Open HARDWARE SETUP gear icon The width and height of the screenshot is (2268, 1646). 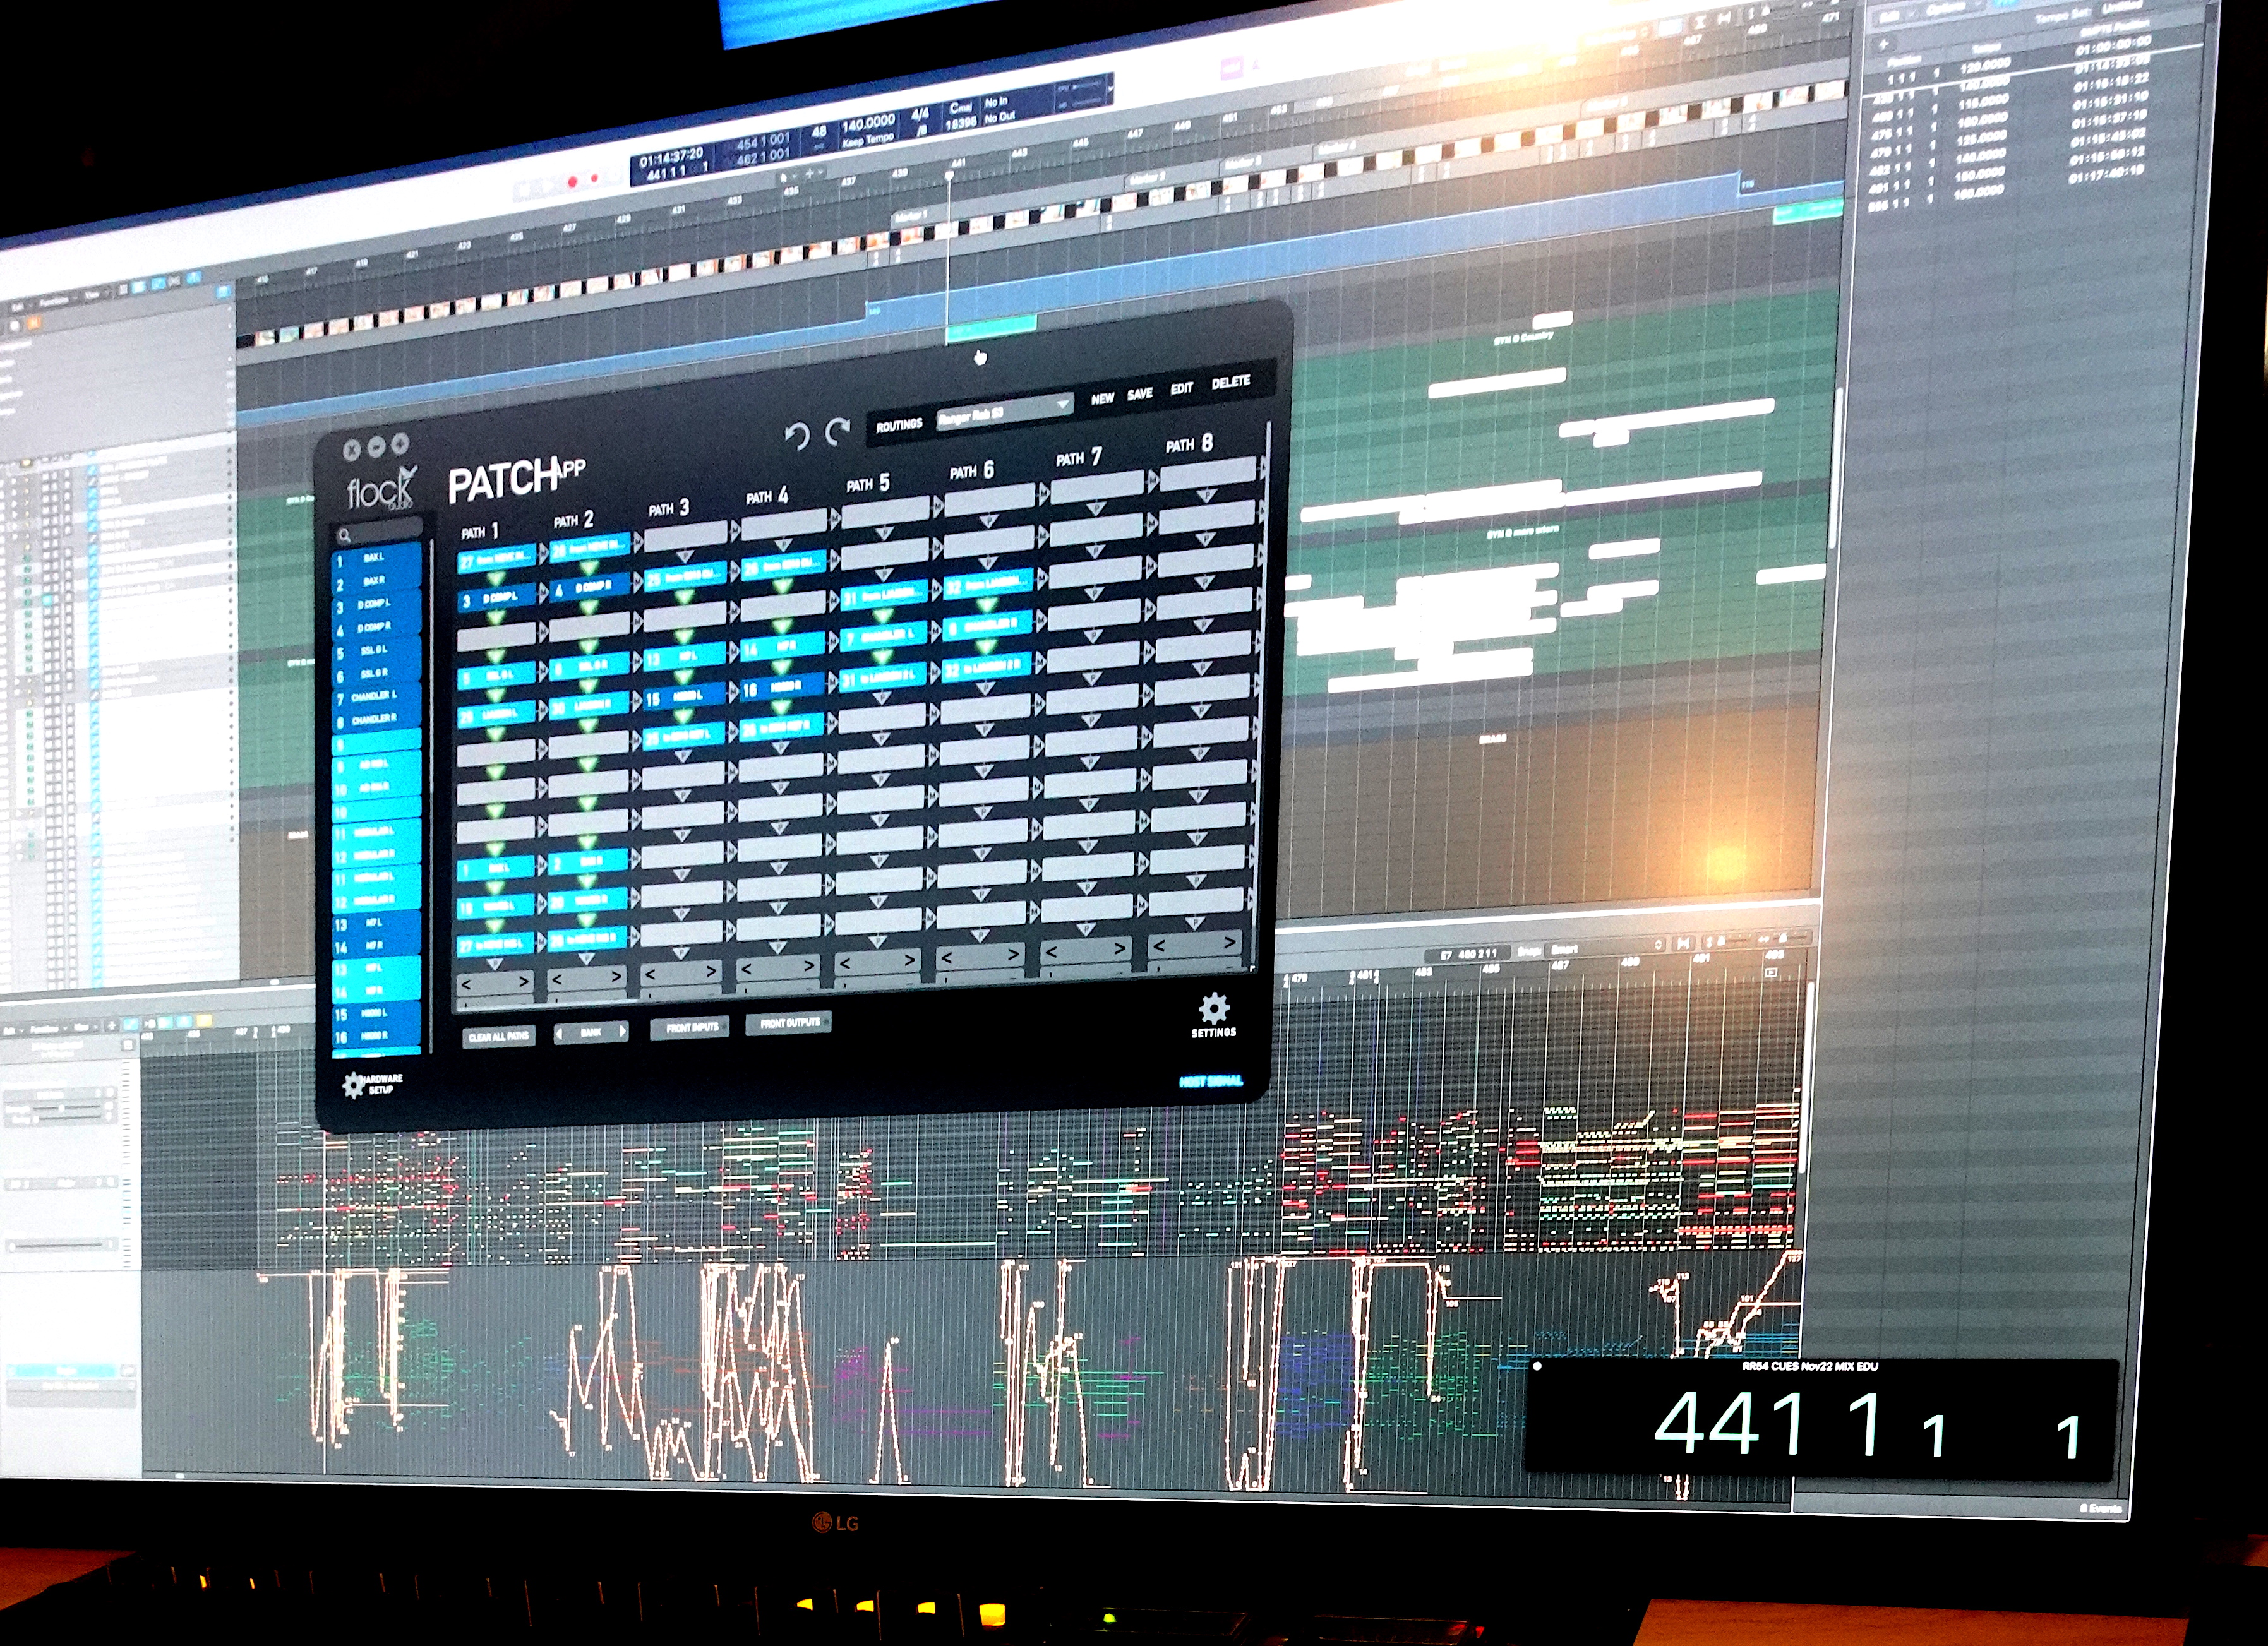[354, 1085]
